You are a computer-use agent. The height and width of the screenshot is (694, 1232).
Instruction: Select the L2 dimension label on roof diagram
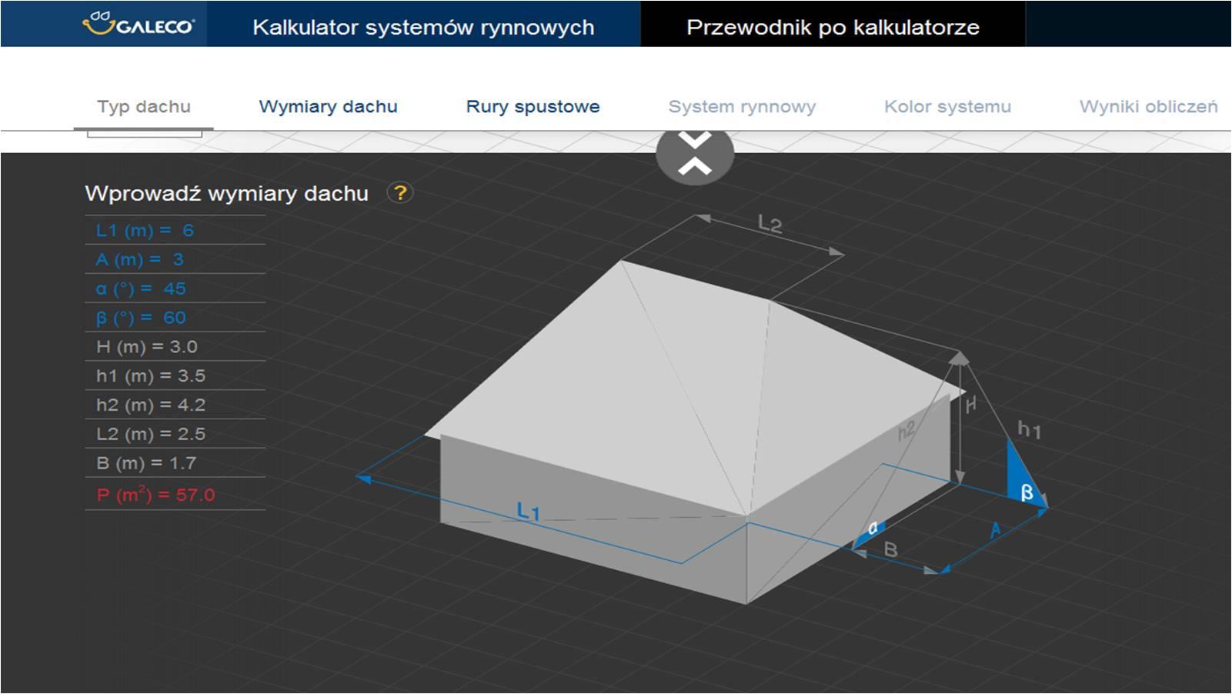tap(770, 224)
